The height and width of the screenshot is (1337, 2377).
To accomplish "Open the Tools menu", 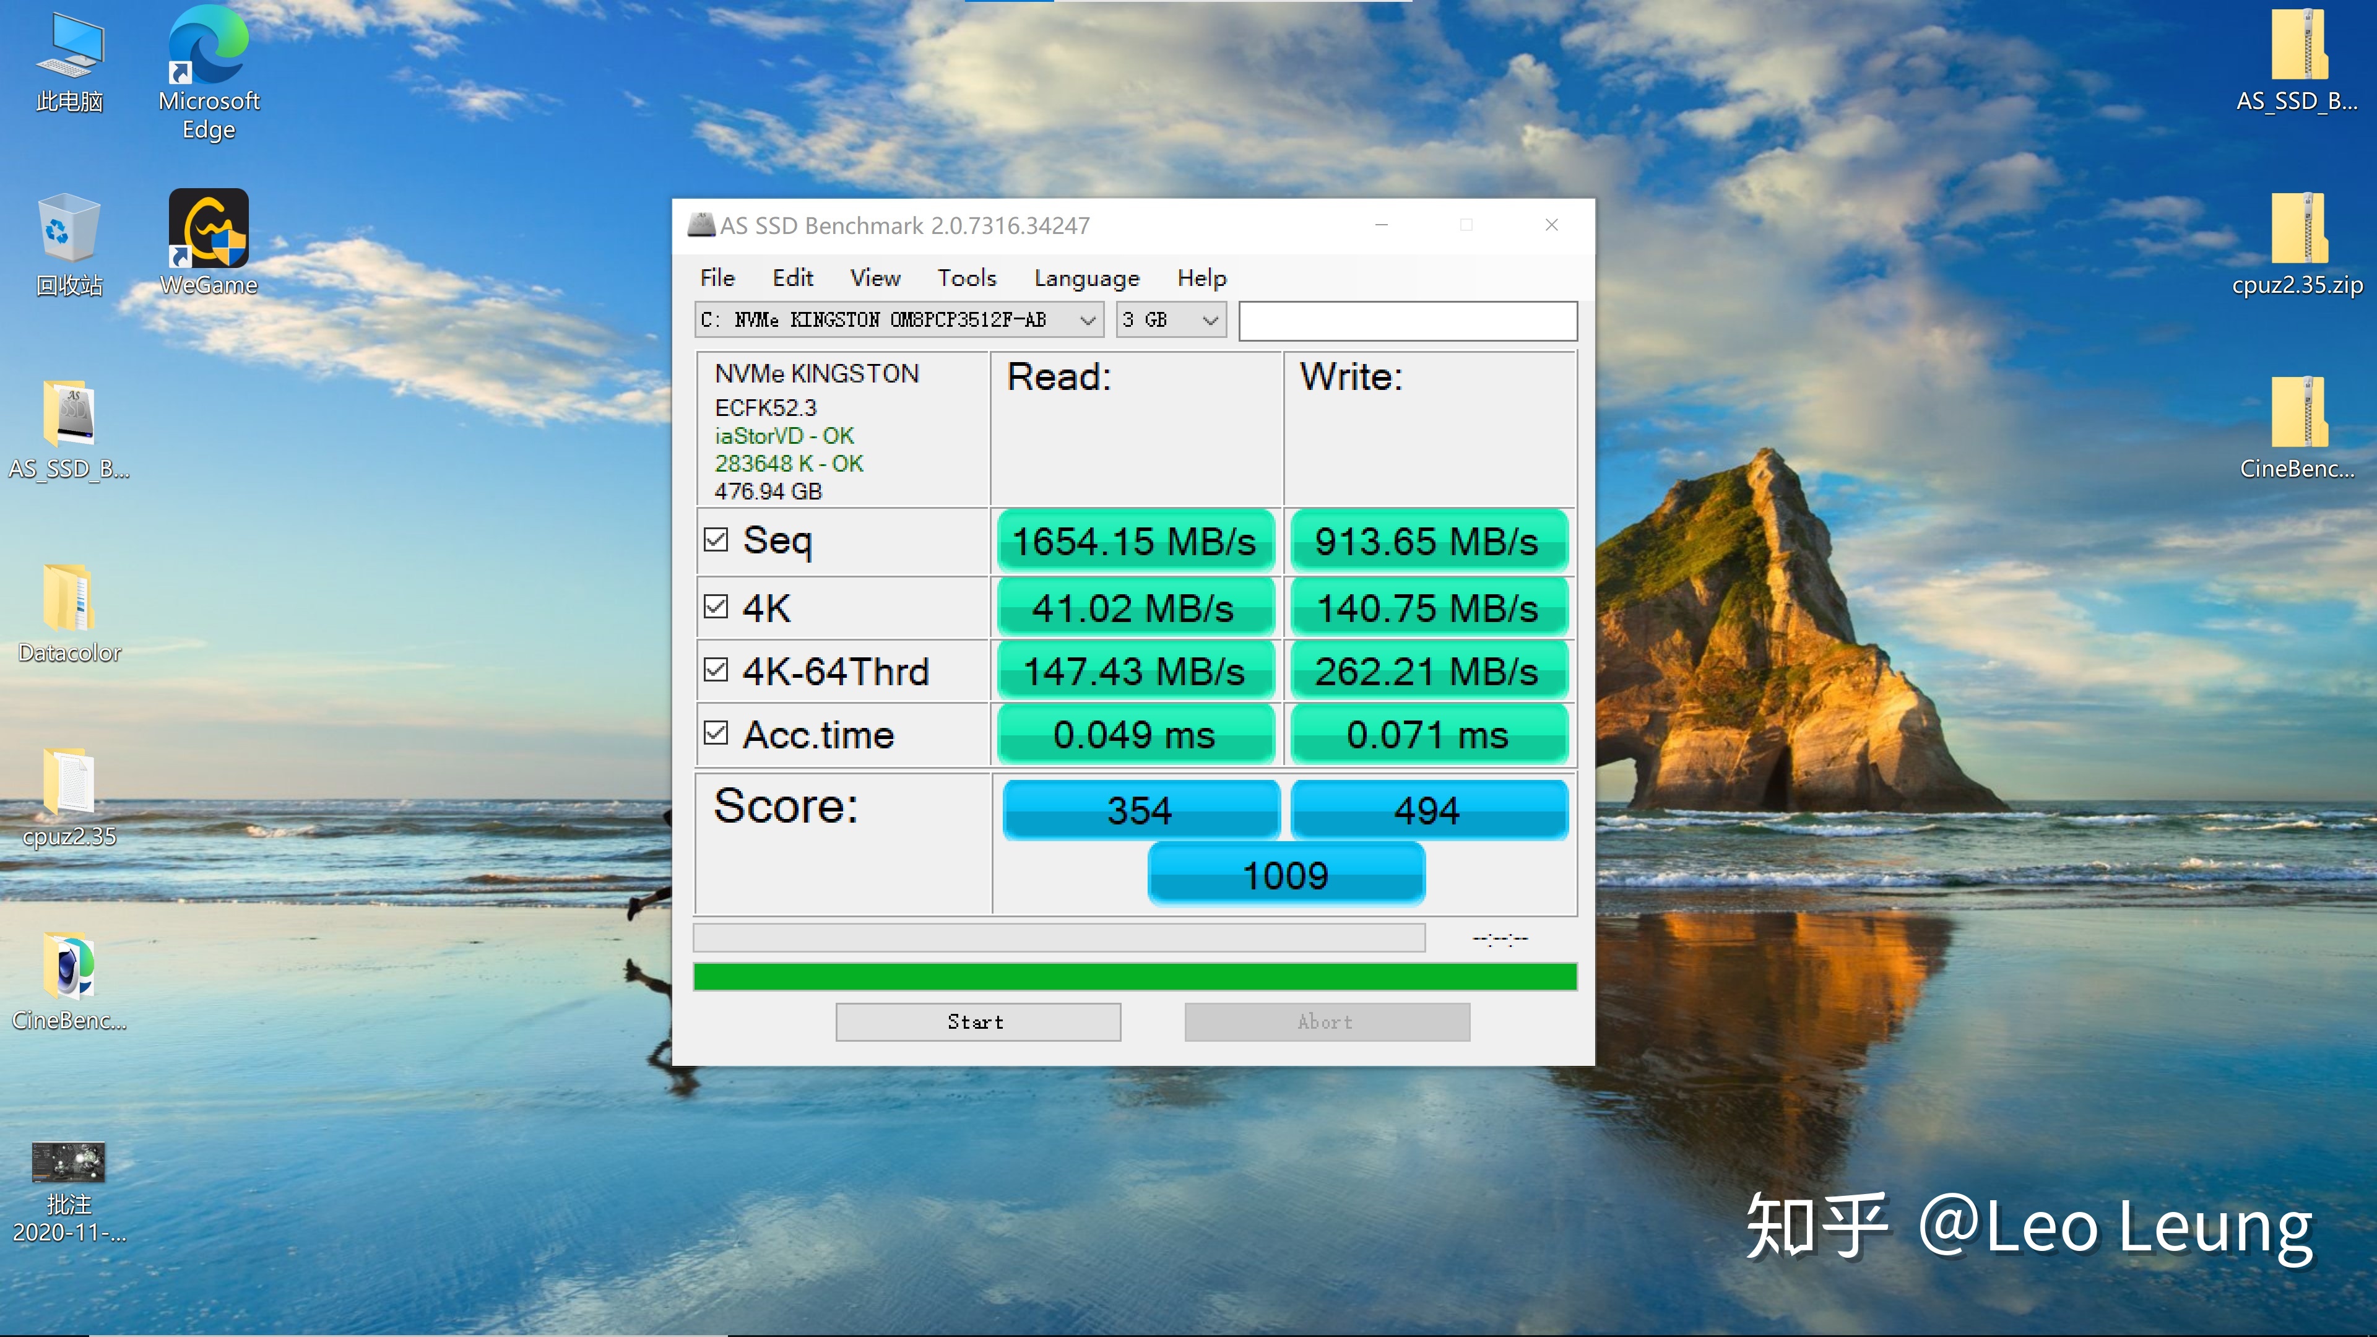I will (967, 278).
